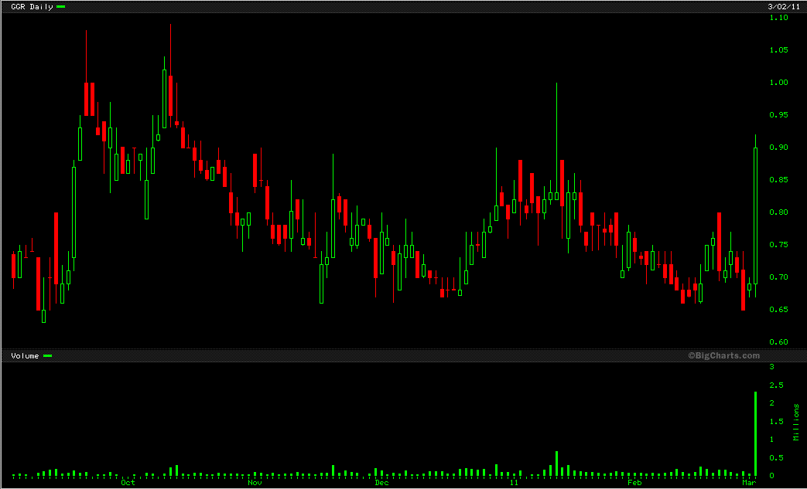
Task: Click the 0.75 price axis label
Action: pos(778,244)
